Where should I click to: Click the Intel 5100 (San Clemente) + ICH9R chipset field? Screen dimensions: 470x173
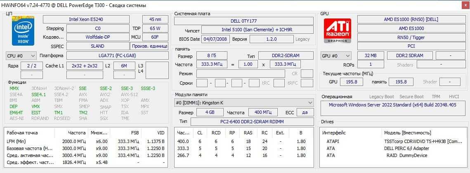tap(257, 30)
